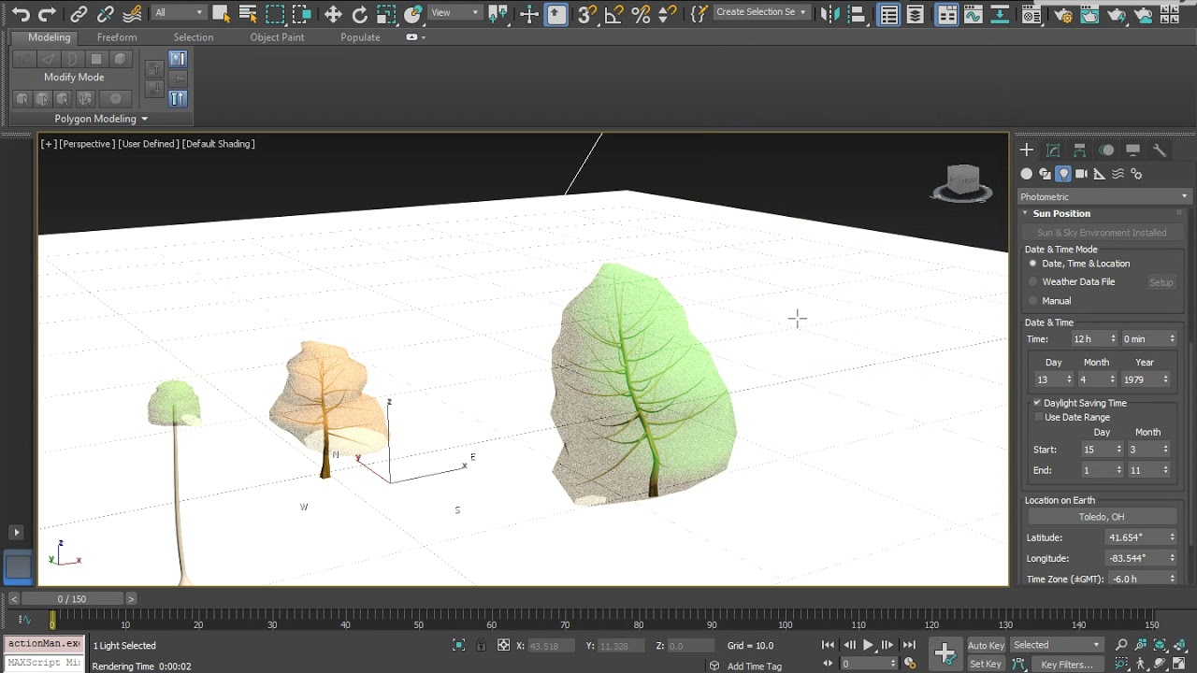
Task: Open the Modify panel tab icon
Action: [x=1053, y=150]
